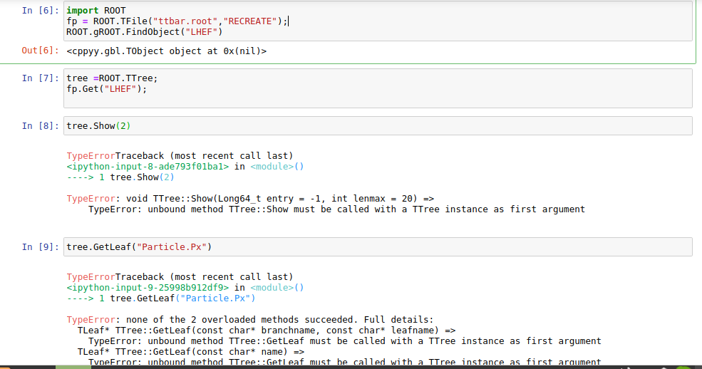Viewport: 702px width, 369px height.
Task: Select the In [7] prompt label
Action: pyautogui.click(x=38, y=78)
